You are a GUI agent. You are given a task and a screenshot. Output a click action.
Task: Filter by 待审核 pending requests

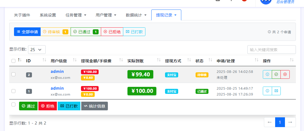coord(55,32)
